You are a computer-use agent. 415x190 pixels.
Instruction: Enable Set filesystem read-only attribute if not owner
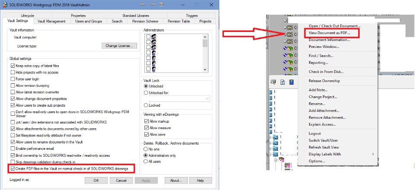13,135
